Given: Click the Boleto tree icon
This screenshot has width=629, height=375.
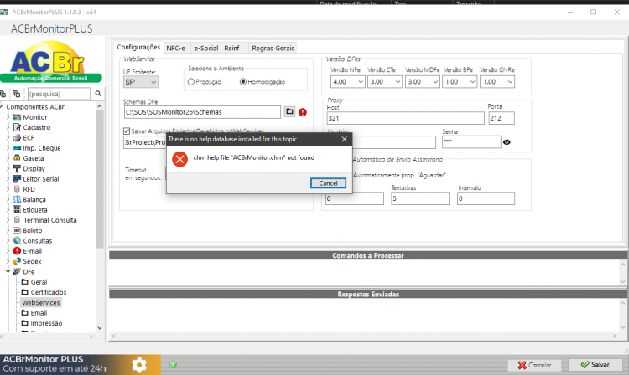Looking at the screenshot, I should 17,230.
